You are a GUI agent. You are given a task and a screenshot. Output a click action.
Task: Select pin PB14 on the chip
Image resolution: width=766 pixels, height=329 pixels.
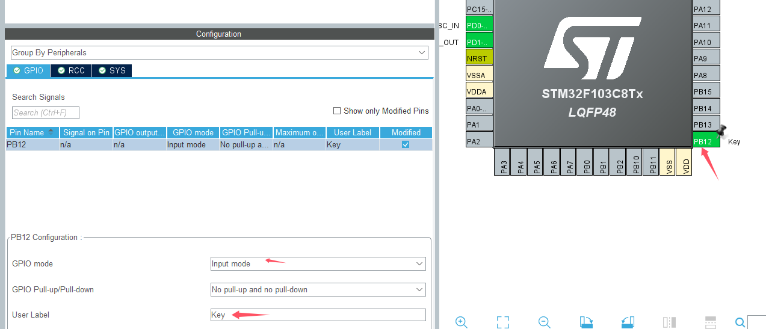point(706,108)
